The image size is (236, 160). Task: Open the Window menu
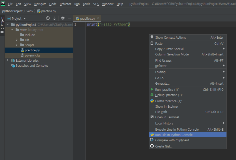pos(108,4)
